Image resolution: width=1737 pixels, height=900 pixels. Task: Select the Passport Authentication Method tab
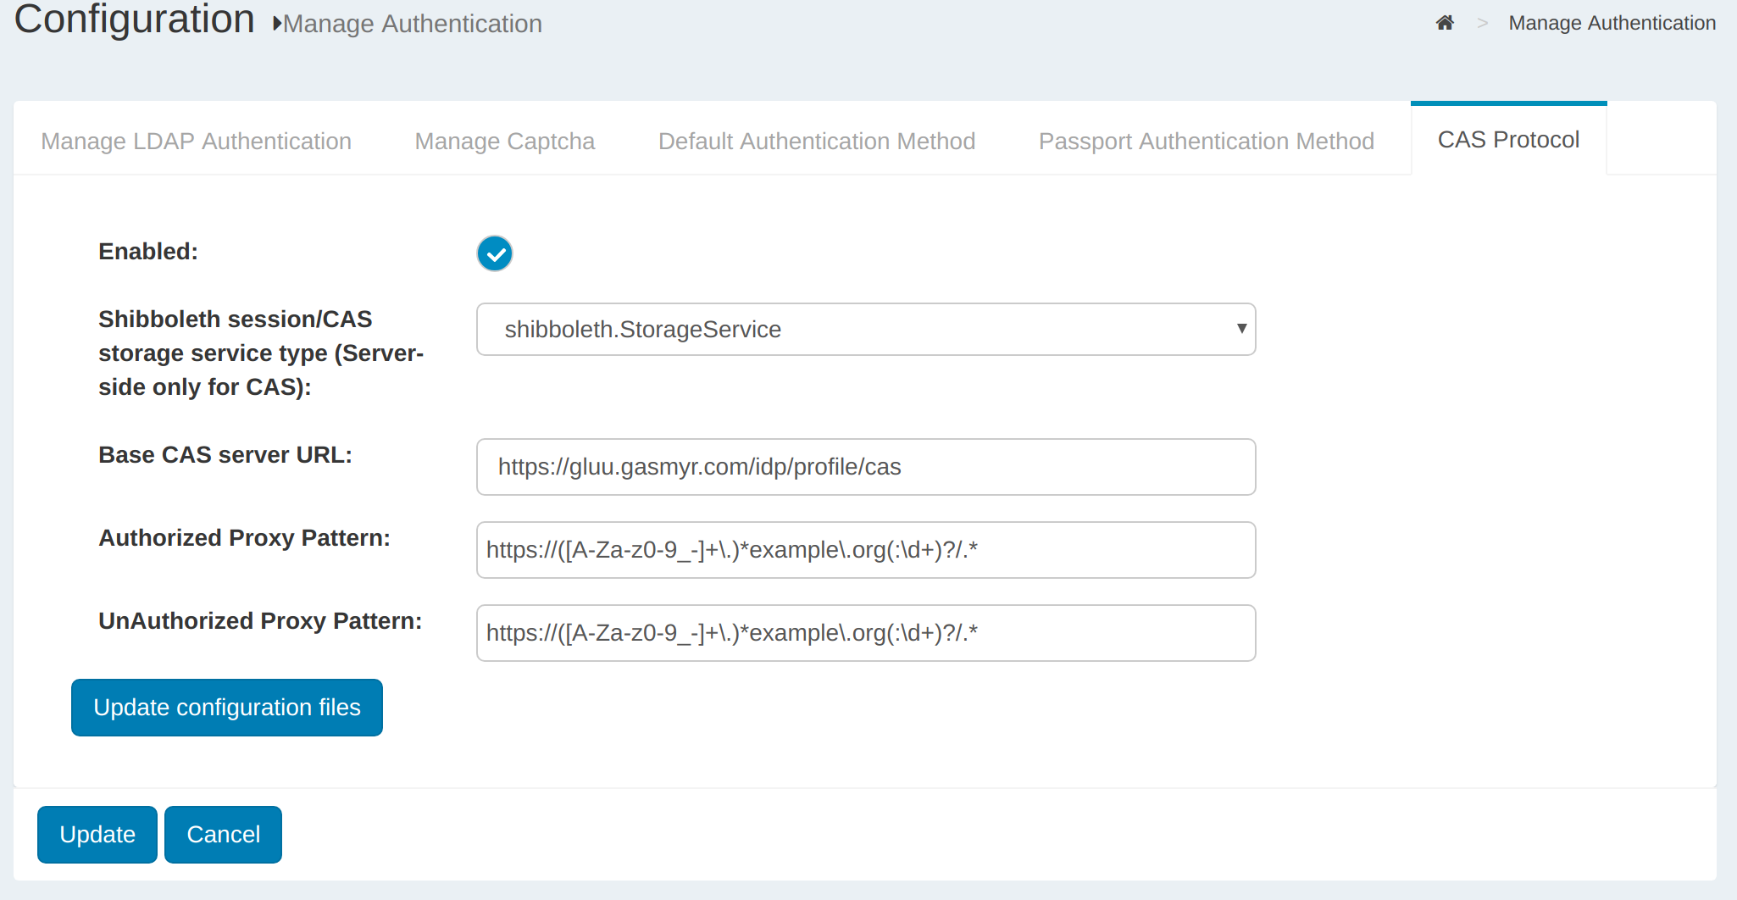coord(1206,141)
